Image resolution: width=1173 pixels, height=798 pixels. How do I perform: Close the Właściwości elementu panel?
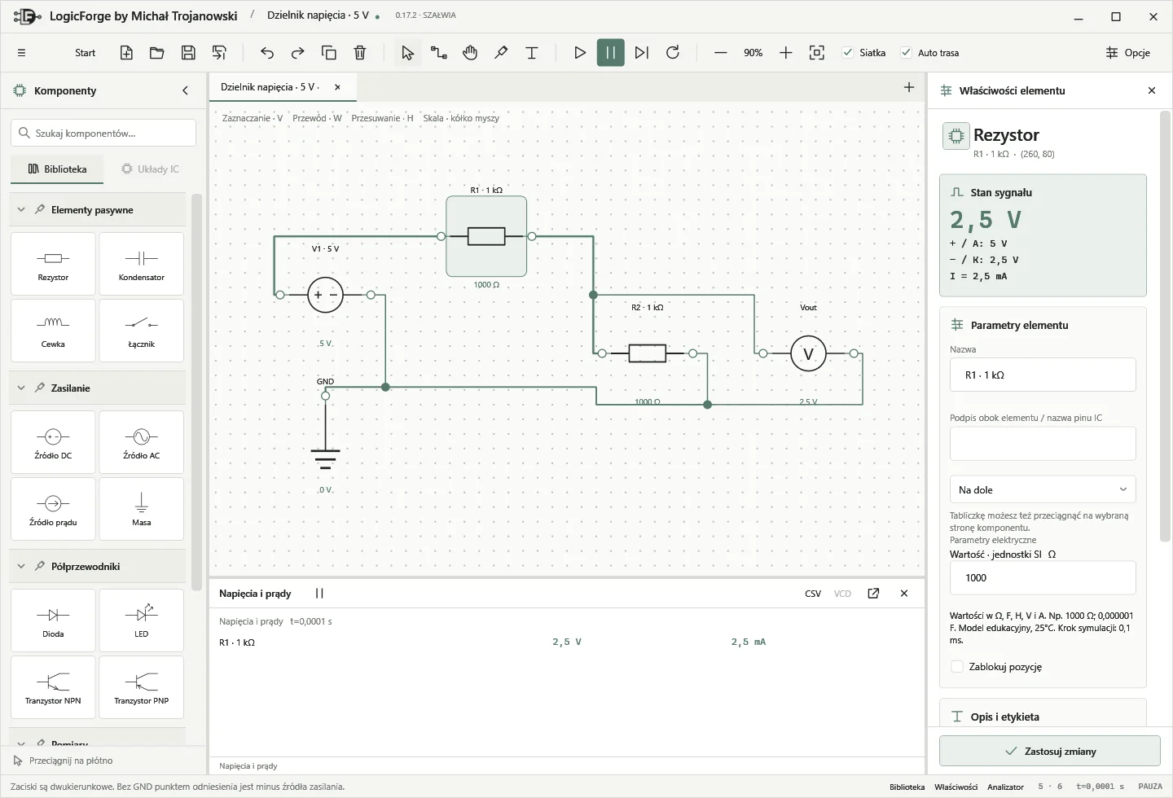click(1152, 91)
